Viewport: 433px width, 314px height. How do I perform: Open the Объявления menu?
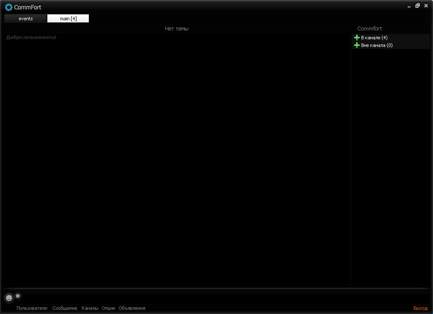(x=132, y=308)
